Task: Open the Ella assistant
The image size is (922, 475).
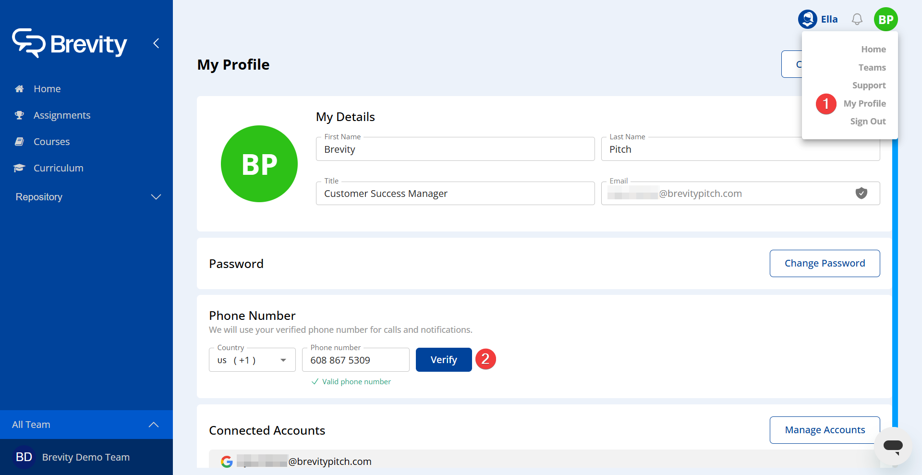Action: 818,19
